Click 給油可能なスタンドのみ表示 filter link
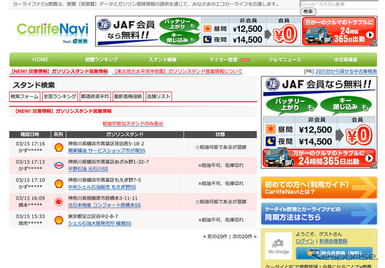Viewport: 385px width, 268px height. point(133,123)
